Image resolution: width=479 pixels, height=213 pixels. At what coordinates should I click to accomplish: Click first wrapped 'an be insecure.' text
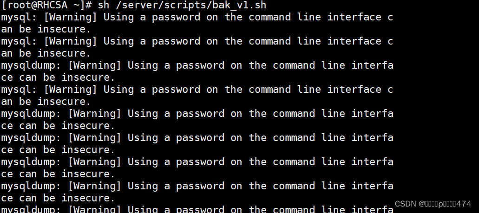[46, 29]
